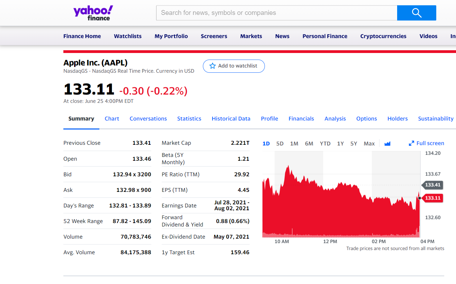Select the 1D chart range
The image size is (456, 284).
point(266,143)
